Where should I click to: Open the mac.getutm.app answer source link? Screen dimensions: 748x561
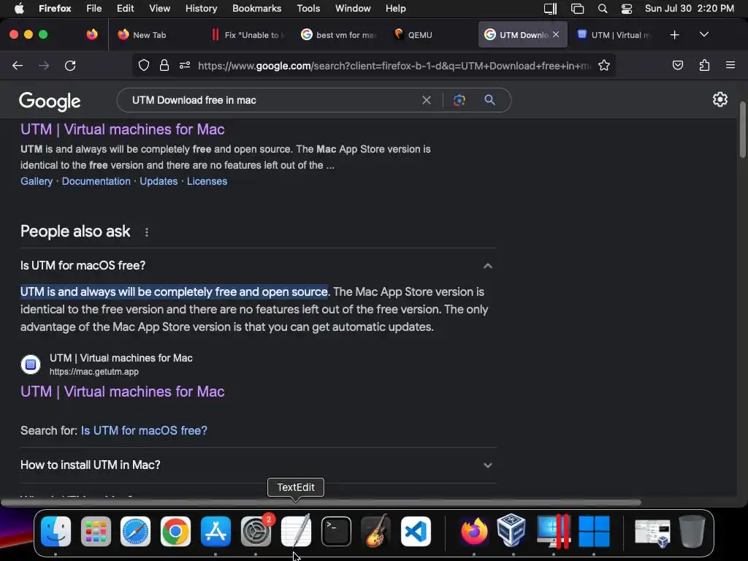(123, 392)
